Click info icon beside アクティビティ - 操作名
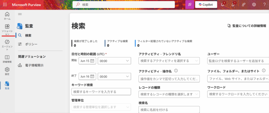 pos(176,71)
